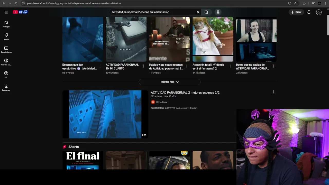Reload the page in the browser

pos(16,3)
